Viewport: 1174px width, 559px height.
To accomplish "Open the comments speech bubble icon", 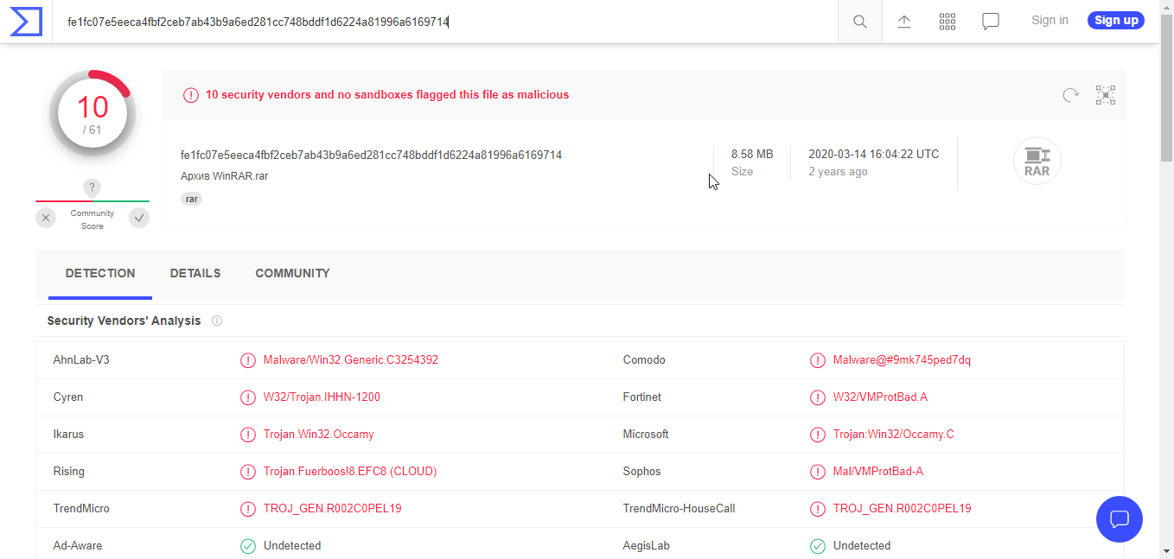I will point(991,22).
